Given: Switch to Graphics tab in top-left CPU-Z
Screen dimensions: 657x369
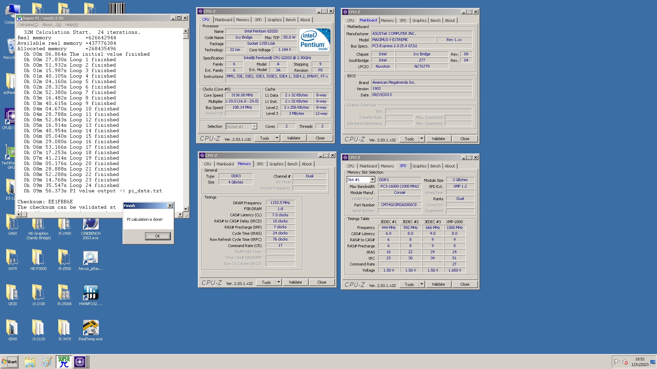Looking at the screenshot, I should coord(274,20).
